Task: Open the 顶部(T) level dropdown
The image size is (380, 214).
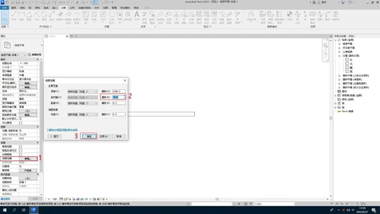Action: [82, 92]
